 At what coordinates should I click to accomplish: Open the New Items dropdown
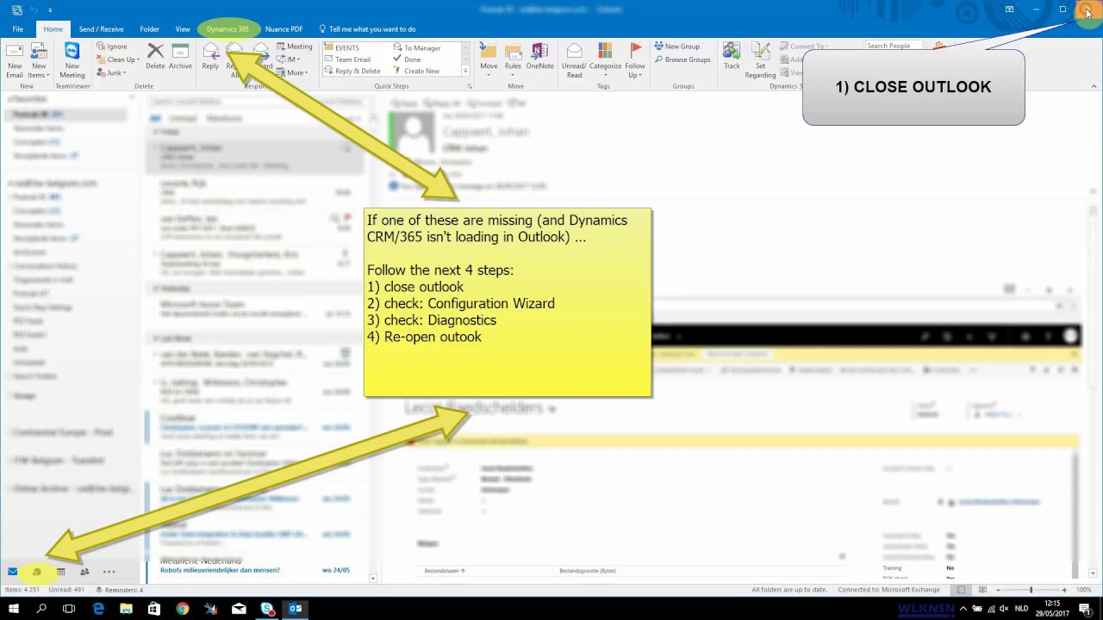pyautogui.click(x=39, y=60)
